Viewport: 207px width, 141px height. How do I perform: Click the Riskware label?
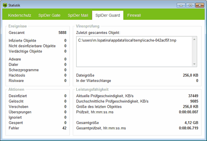[x=16, y=81]
